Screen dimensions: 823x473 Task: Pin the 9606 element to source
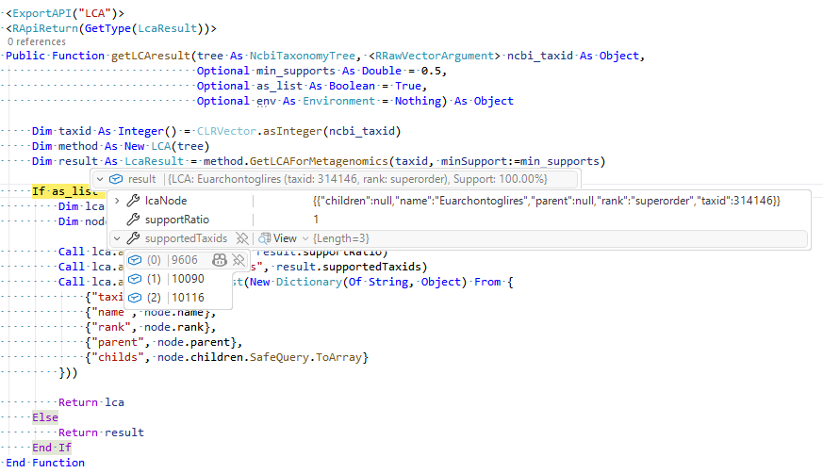239,260
